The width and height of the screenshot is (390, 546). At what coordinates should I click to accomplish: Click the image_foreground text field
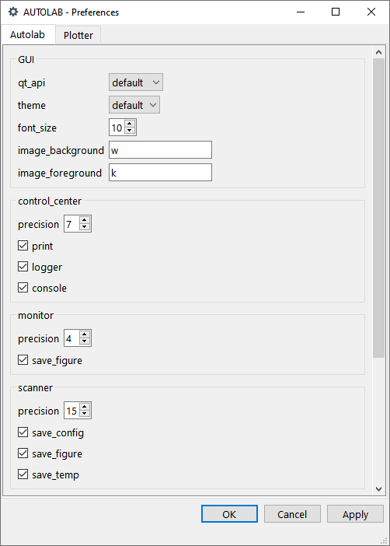tap(160, 173)
